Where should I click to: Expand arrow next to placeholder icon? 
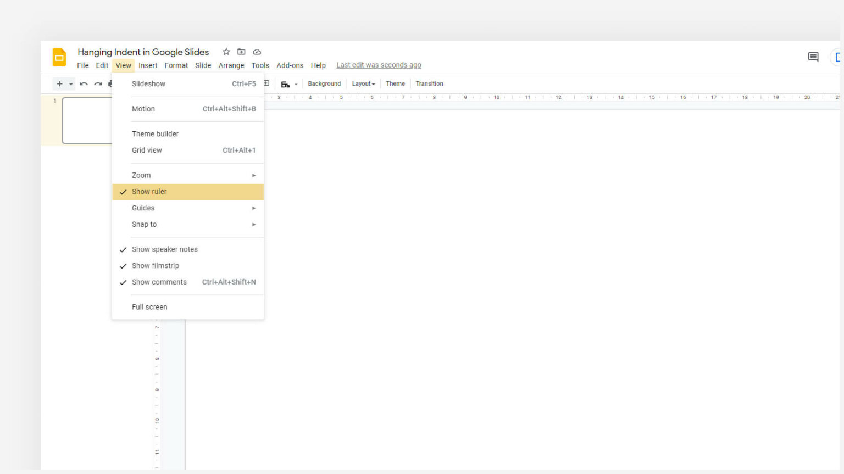(296, 84)
